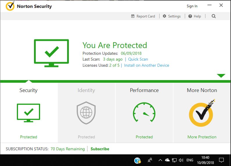Expand the green down arrow for details

(221, 76)
